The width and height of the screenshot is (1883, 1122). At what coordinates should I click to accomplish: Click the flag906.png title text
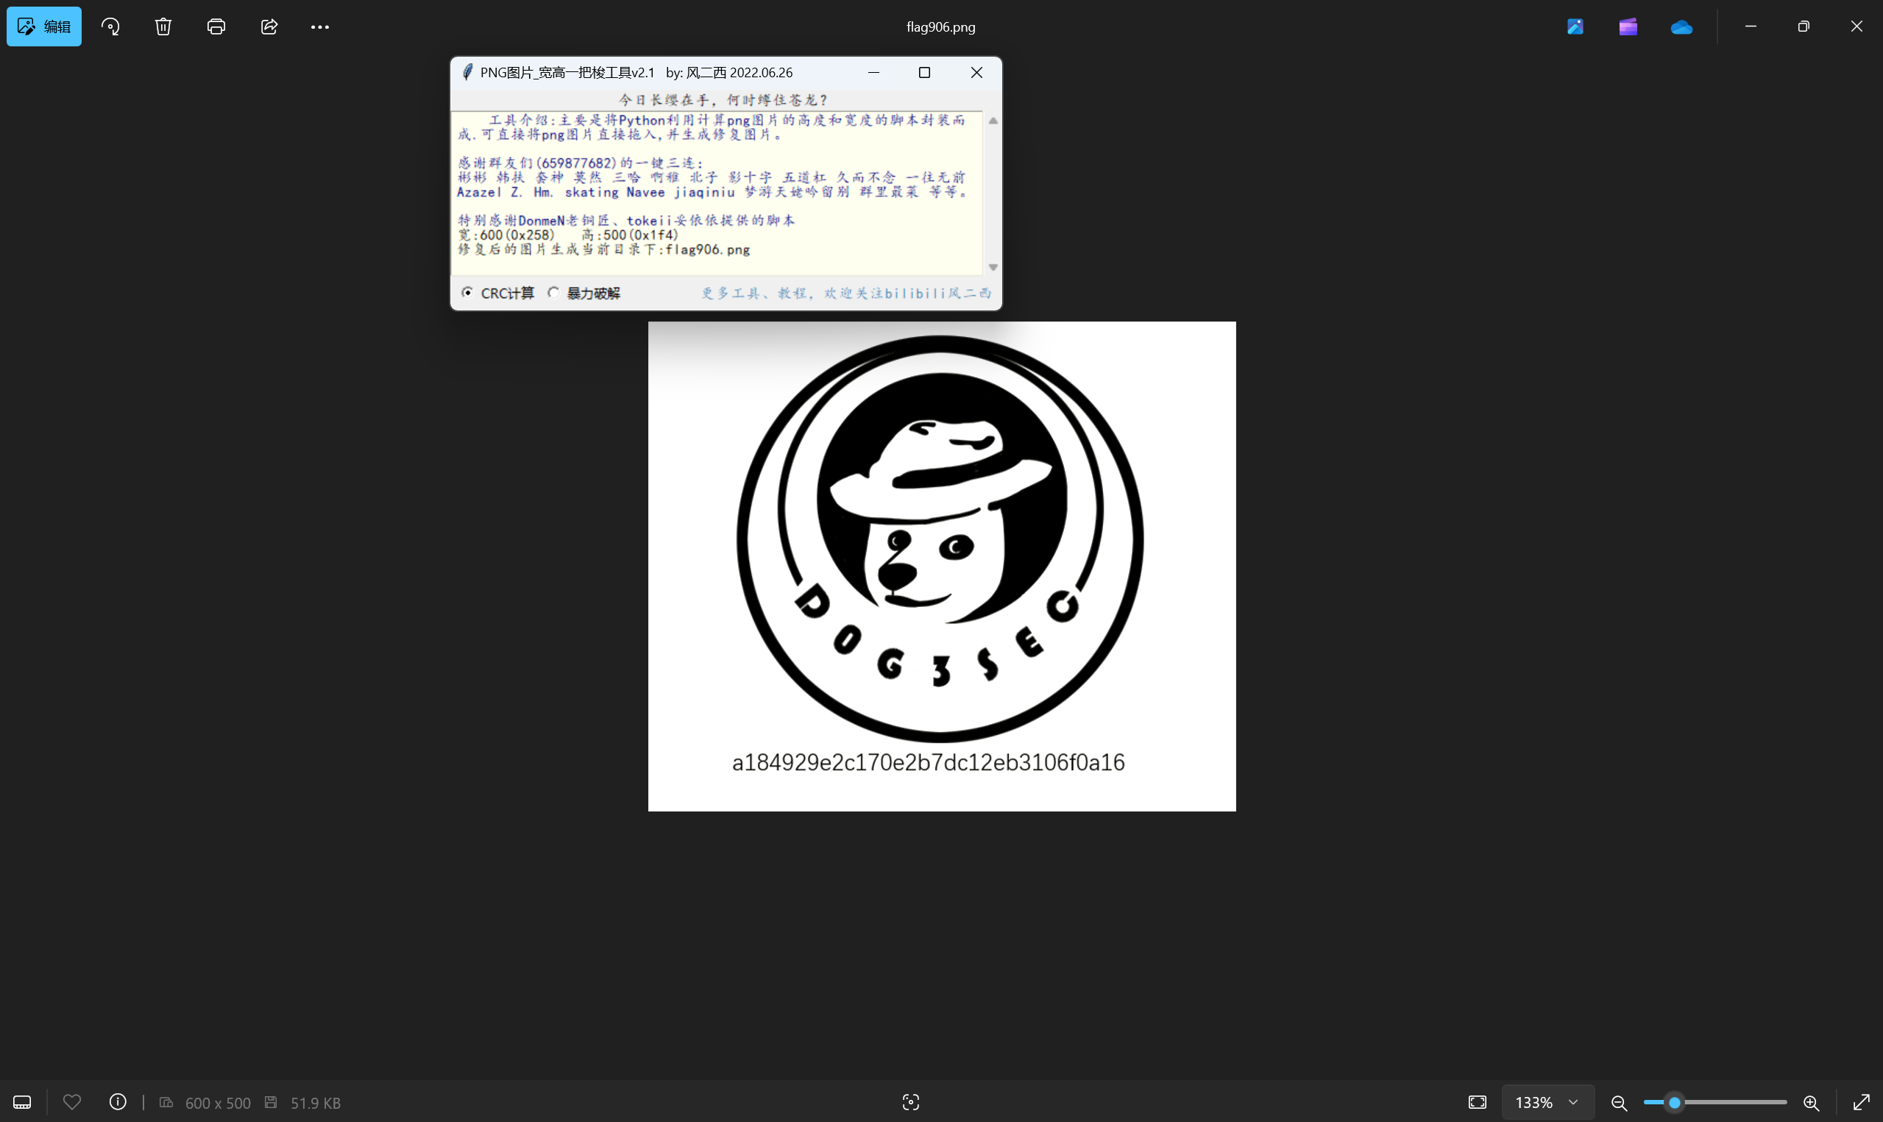[941, 27]
